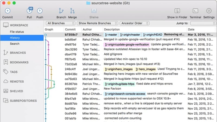Click the Commit toolbar icon

pyautogui.click(x=8, y=11)
